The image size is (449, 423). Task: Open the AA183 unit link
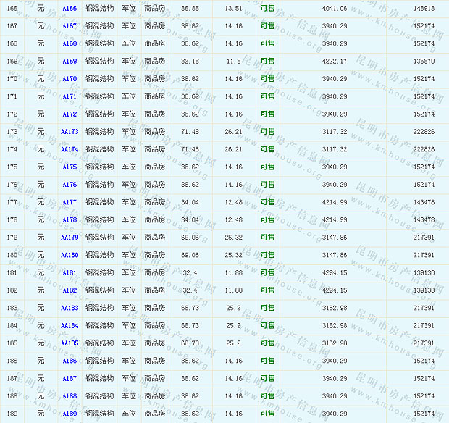[70, 308]
